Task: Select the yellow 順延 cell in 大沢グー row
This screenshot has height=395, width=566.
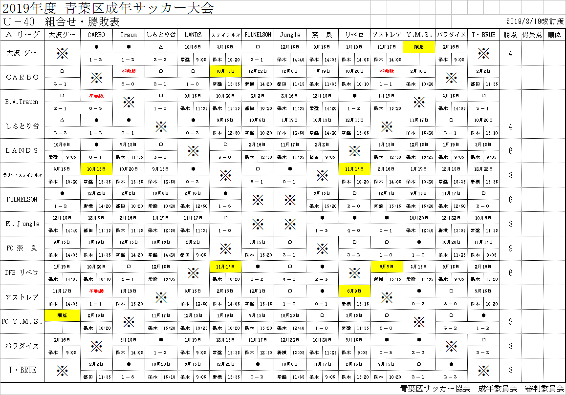Action: (419, 46)
